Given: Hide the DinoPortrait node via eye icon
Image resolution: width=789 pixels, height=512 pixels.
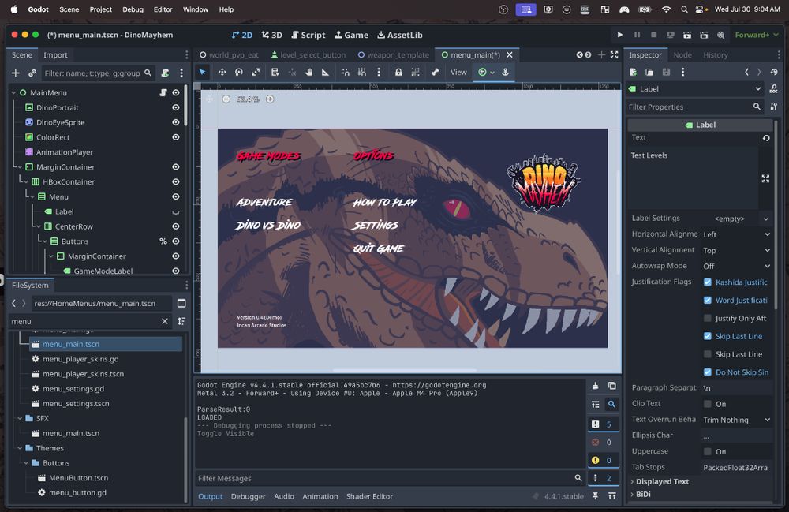Looking at the screenshot, I should coord(175,107).
